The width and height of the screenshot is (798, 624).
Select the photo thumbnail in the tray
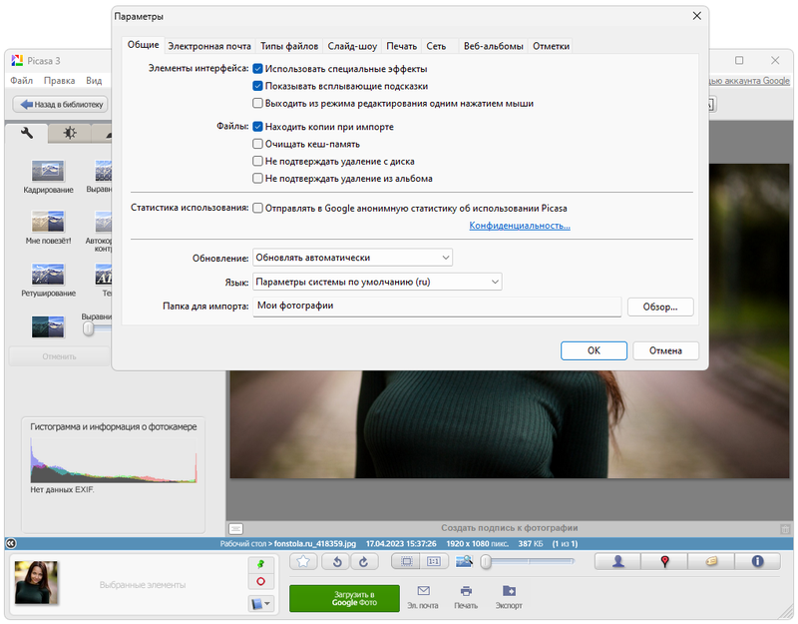point(36,582)
